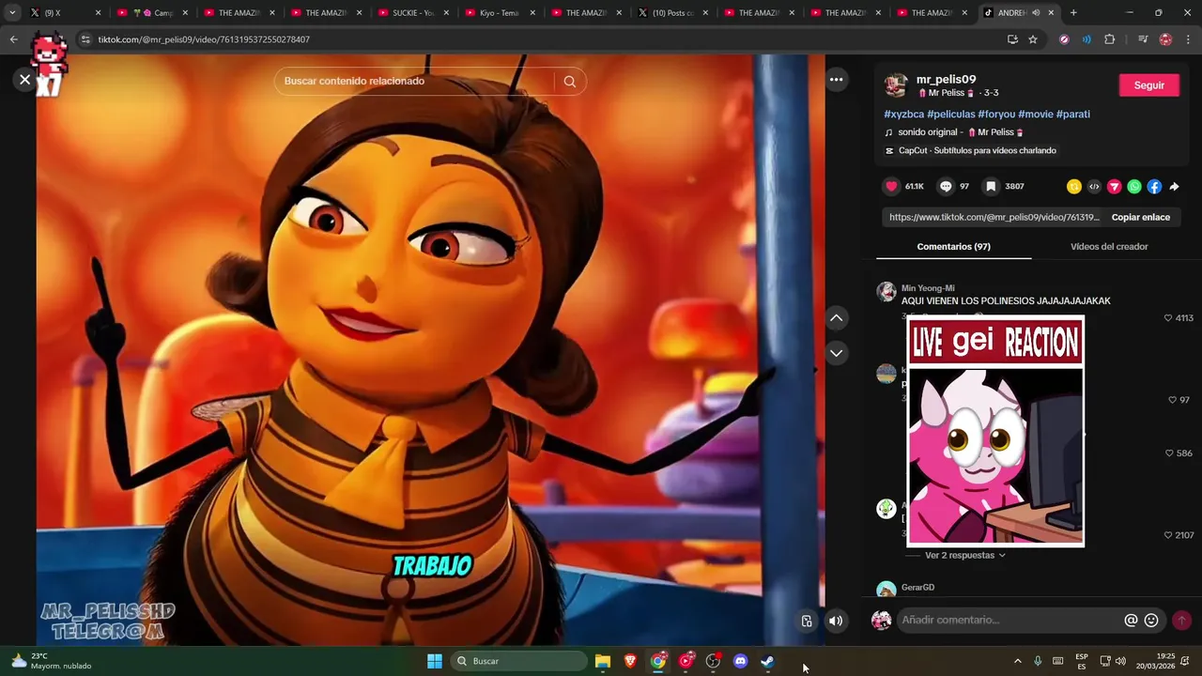This screenshot has height=676, width=1202.
Task: Switch to the '(10) Posts' X tab
Action: pos(672,13)
